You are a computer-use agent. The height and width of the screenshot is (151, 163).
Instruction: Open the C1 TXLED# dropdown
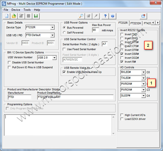click(x=143, y=78)
